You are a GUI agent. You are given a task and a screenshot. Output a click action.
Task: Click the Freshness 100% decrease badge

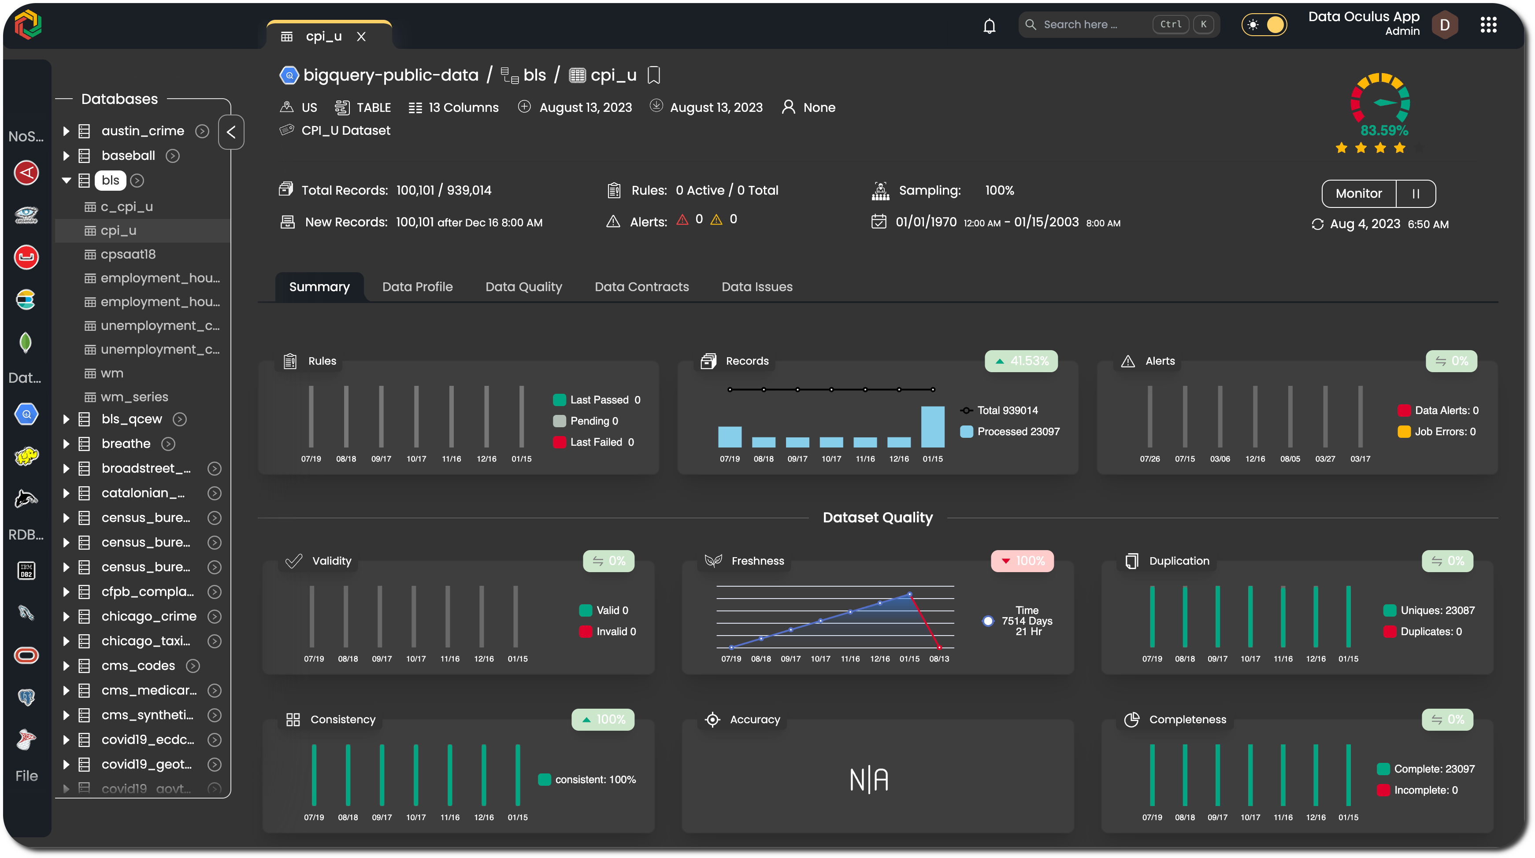coord(1022,561)
